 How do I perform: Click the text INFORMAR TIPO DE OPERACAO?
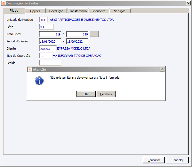80,56
